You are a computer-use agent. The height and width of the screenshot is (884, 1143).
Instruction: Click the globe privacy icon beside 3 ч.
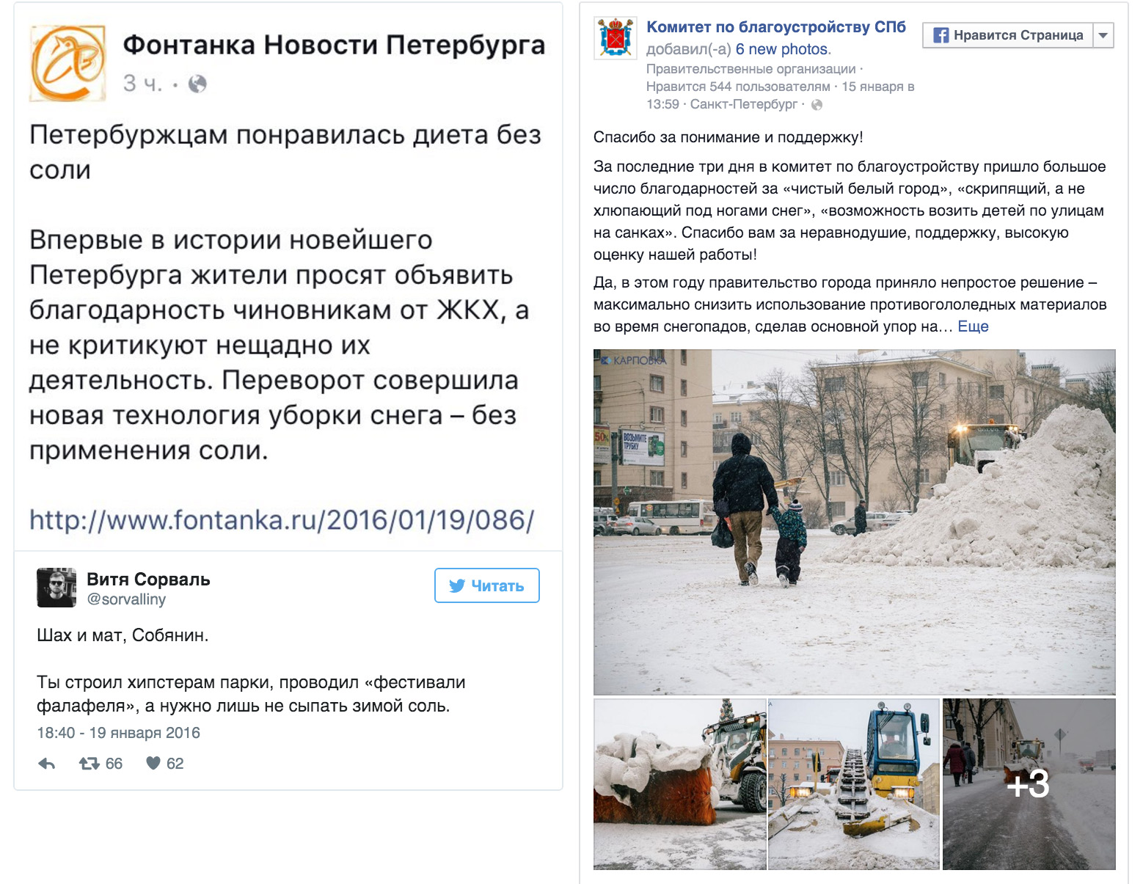(x=197, y=84)
